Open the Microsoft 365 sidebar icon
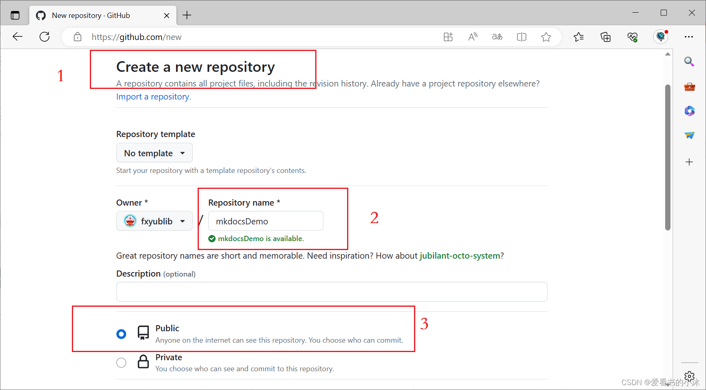 coord(689,111)
